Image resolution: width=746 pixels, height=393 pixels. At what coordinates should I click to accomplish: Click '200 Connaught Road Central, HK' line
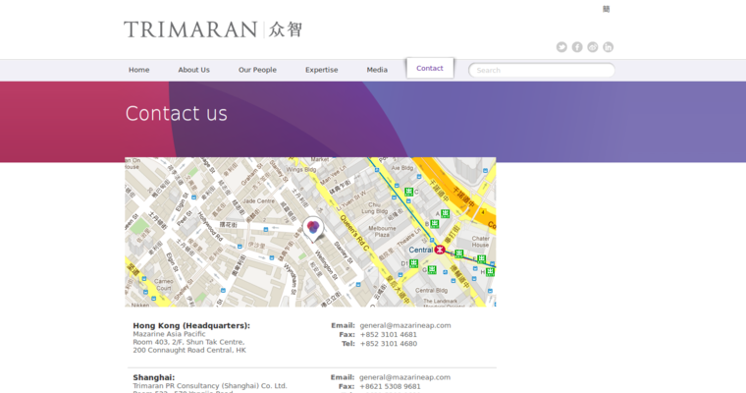(x=189, y=350)
